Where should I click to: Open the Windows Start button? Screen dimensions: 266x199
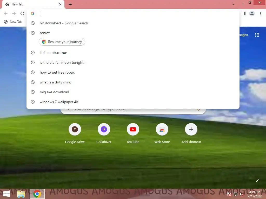6,194
